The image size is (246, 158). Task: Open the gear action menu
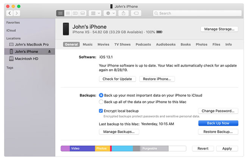point(110,13)
